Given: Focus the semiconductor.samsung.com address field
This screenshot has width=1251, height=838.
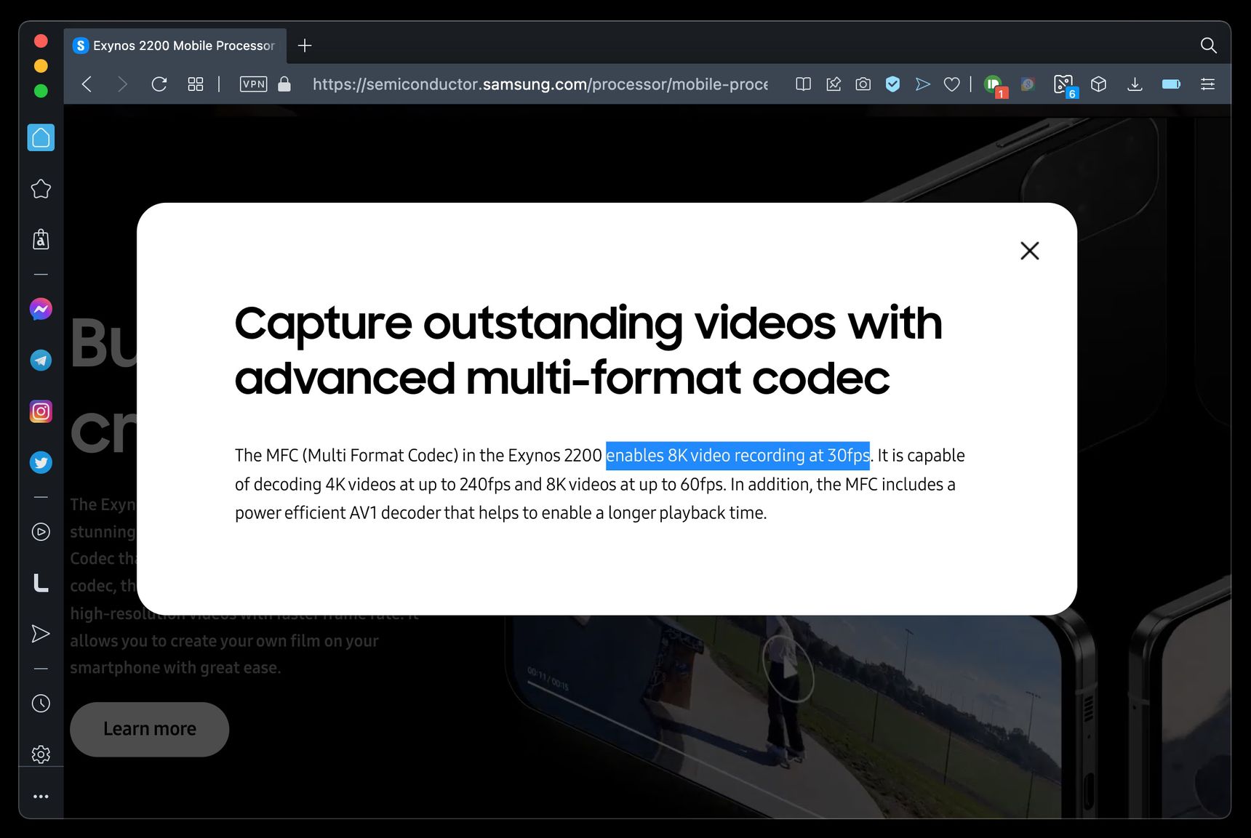Looking at the screenshot, I should 540,84.
